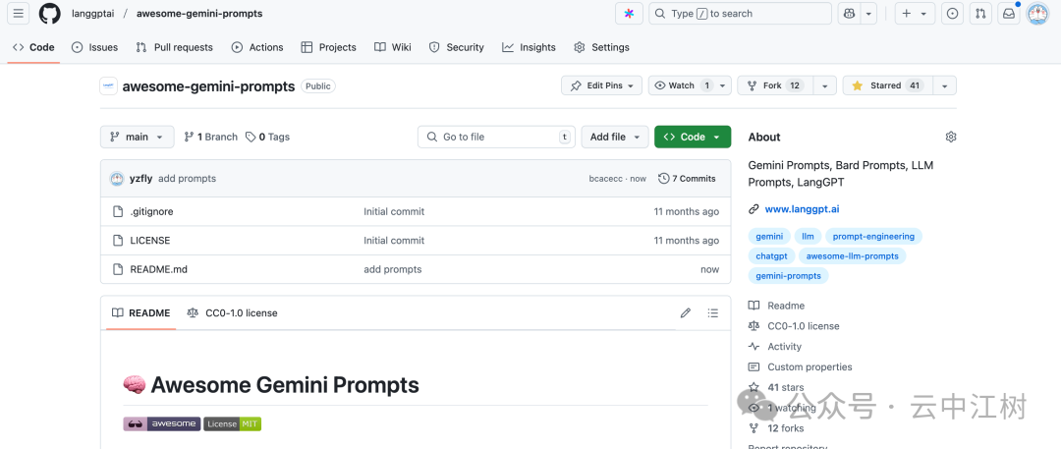Open the README outline list icon
The height and width of the screenshot is (449, 1061).
713,313
